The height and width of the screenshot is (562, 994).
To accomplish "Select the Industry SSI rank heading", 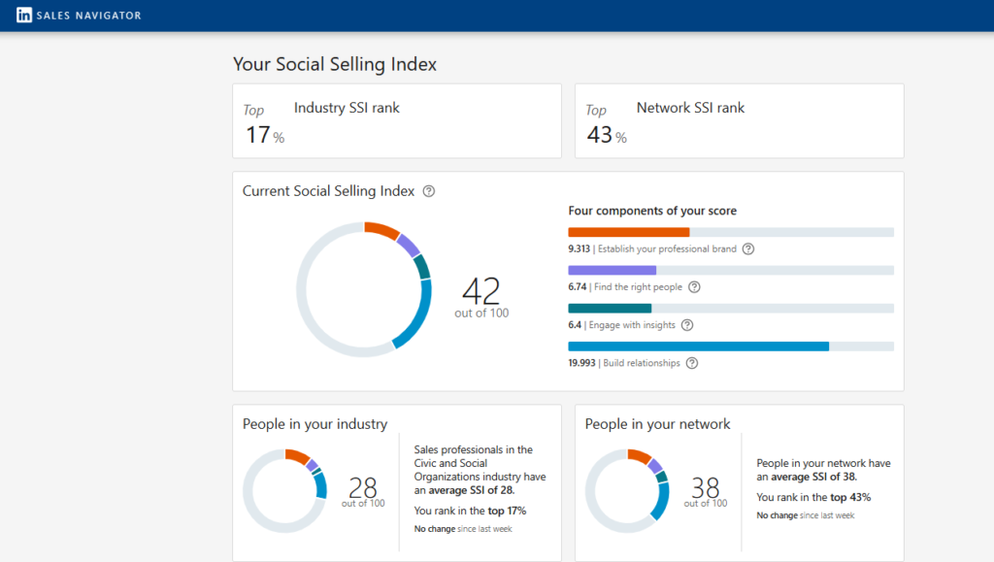I will 347,108.
